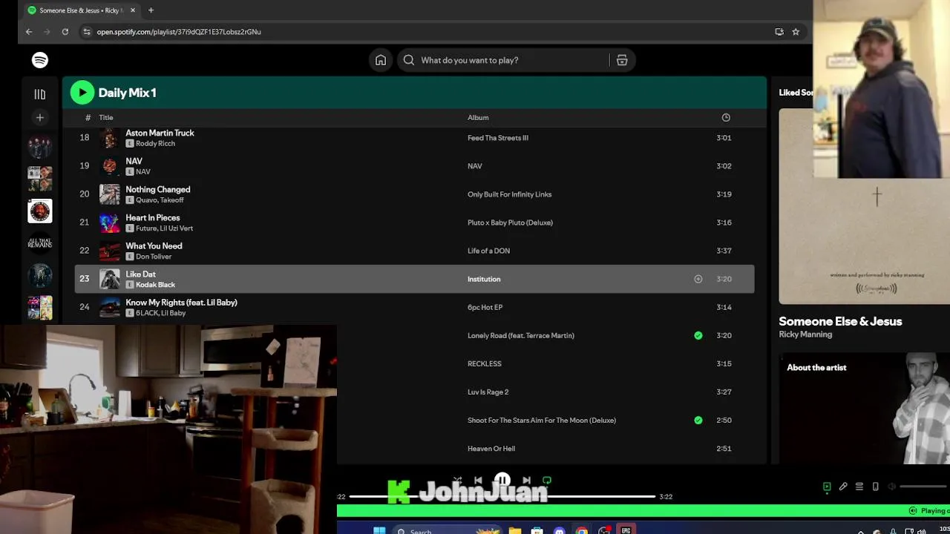950x534 pixels.
Task: Open album Only Built For Infinity Links
Action: tap(509, 194)
